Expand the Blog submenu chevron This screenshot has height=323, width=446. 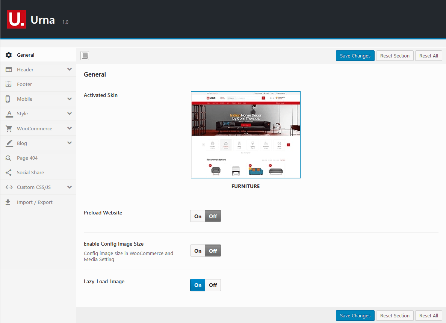70,143
